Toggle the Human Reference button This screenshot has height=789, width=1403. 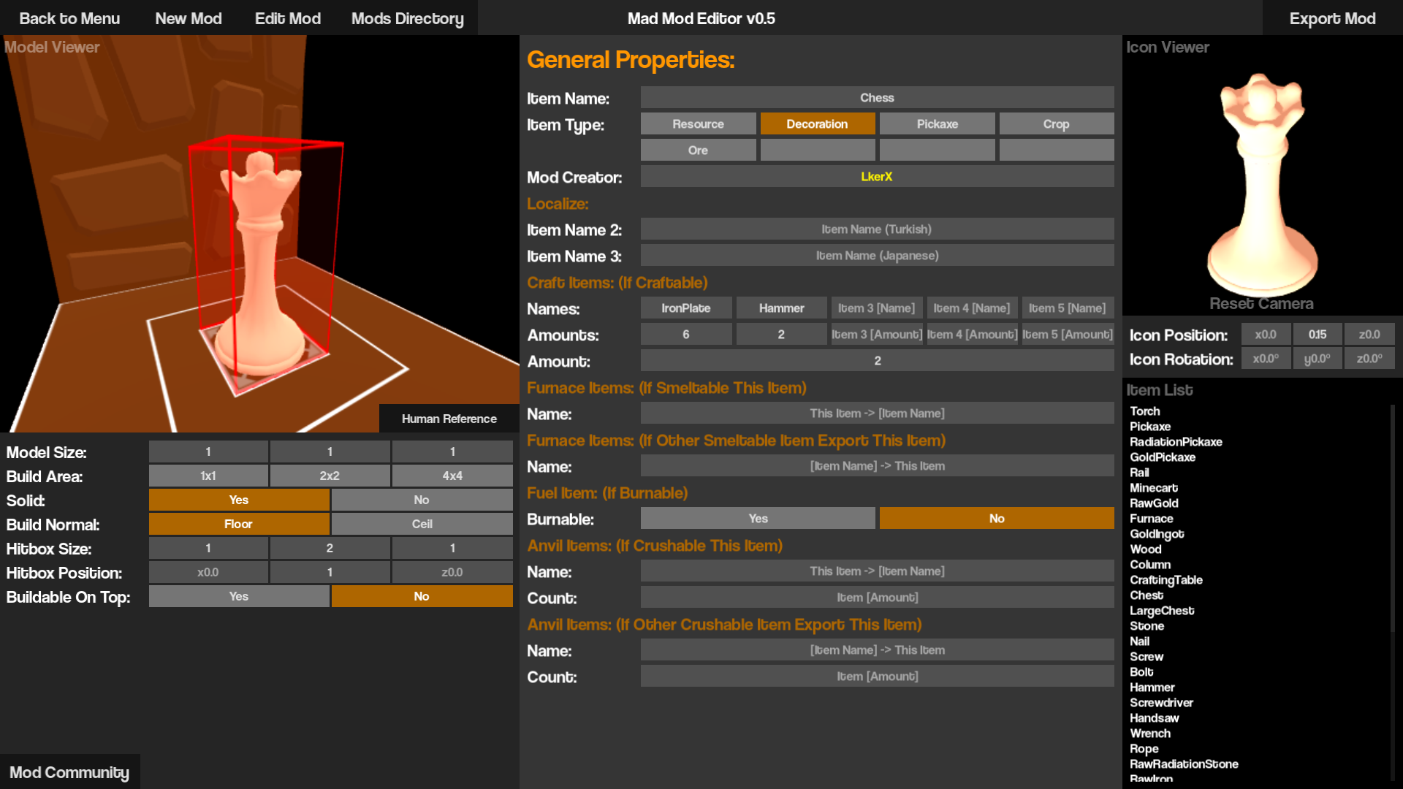tap(449, 419)
